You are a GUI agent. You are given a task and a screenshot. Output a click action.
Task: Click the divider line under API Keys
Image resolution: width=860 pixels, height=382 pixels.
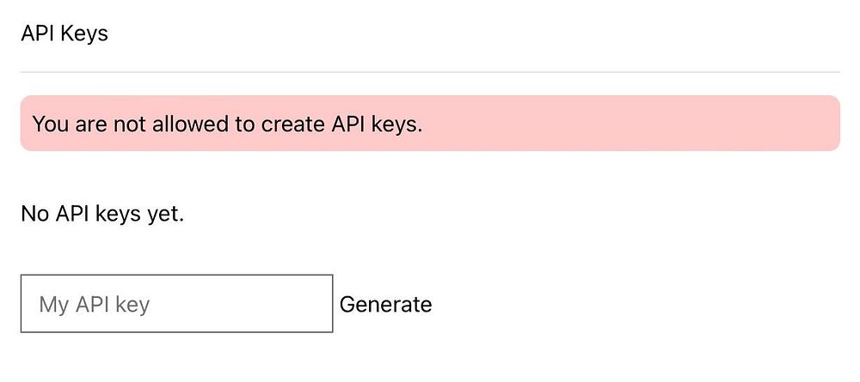[x=430, y=72]
